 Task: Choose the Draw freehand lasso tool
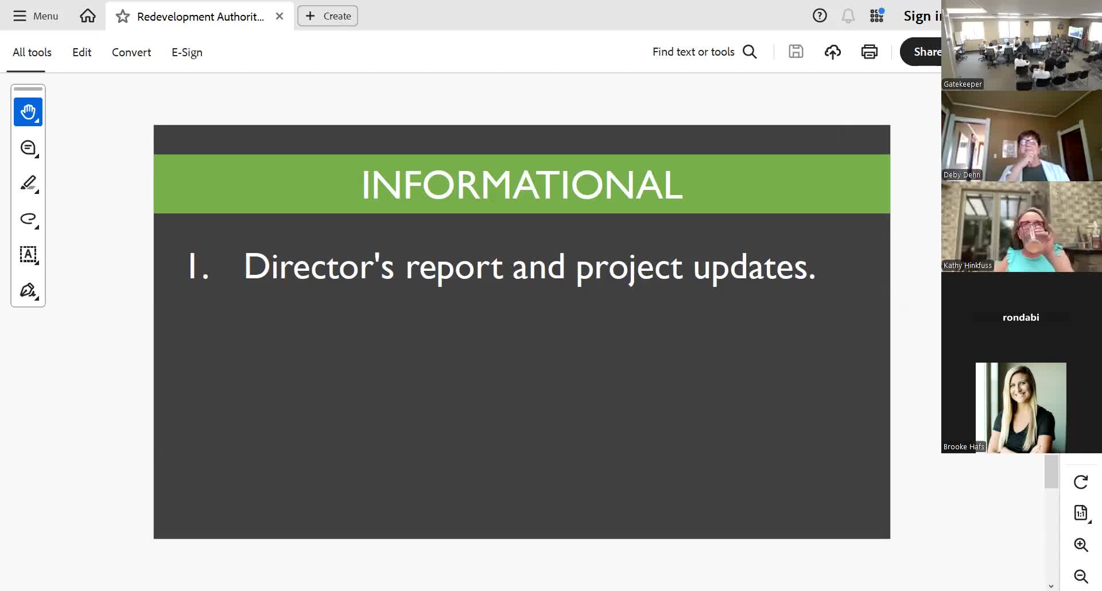tap(28, 219)
